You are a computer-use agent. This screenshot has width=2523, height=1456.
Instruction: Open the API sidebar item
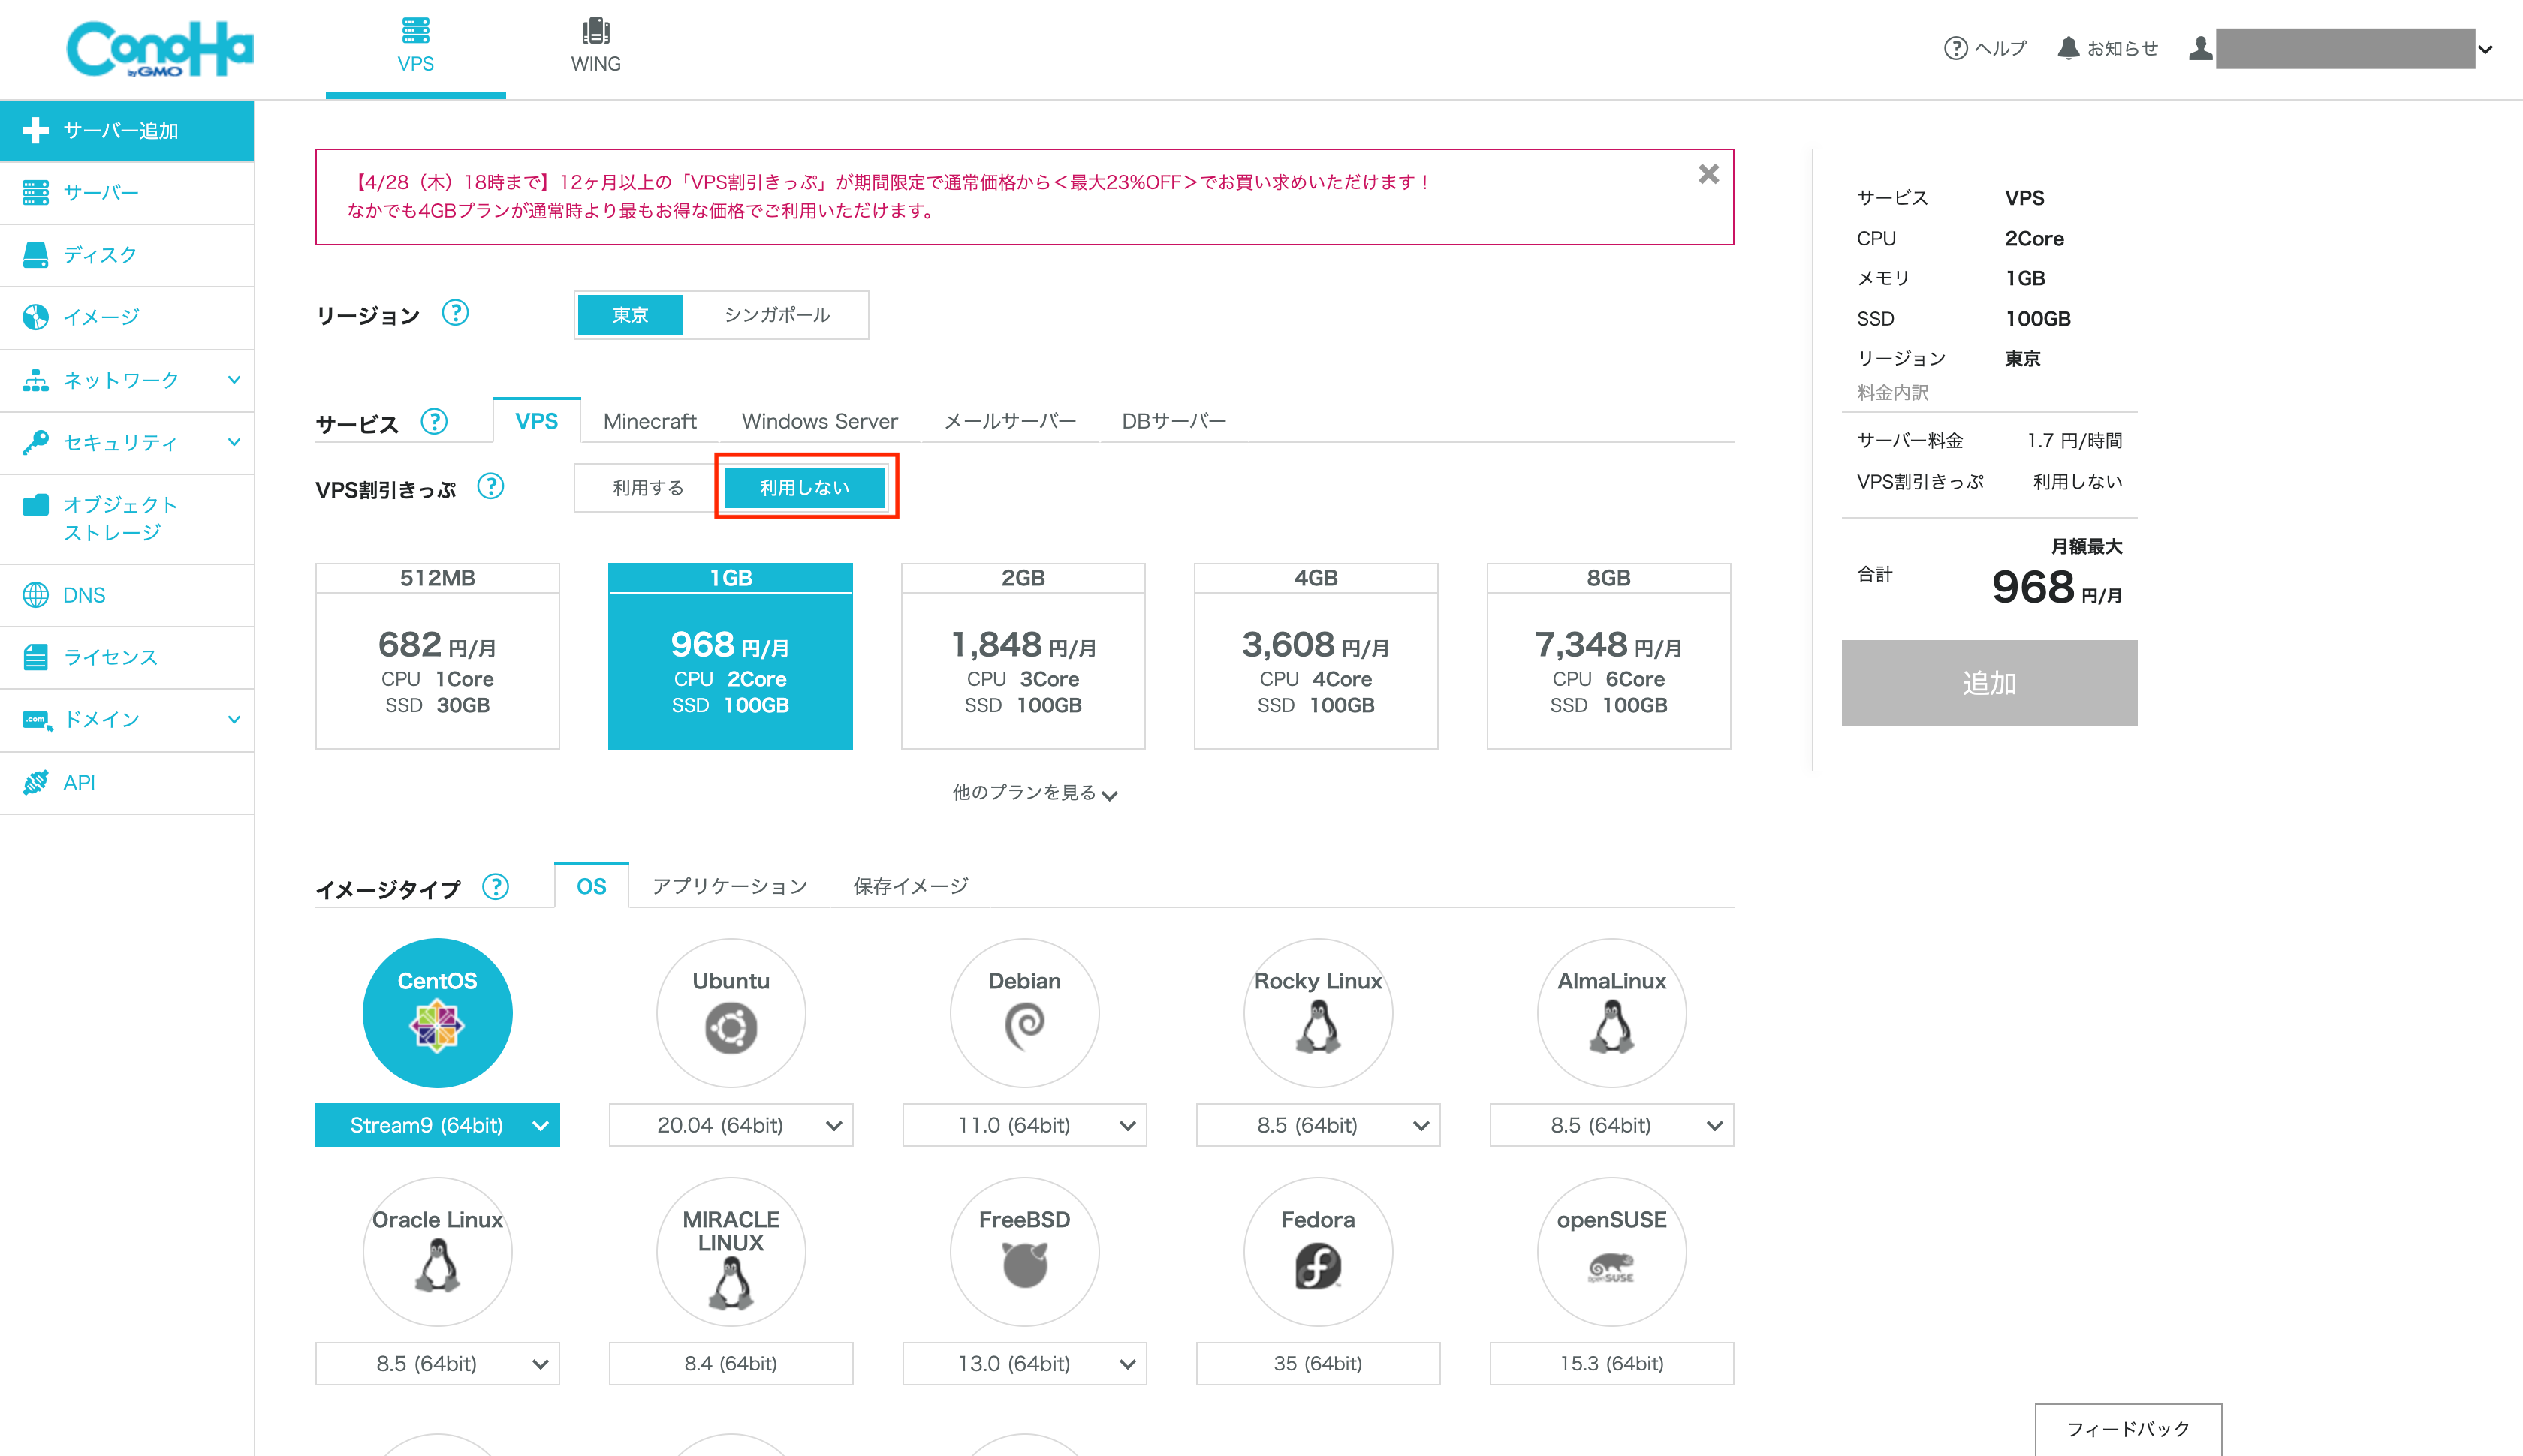[x=127, y=782]
